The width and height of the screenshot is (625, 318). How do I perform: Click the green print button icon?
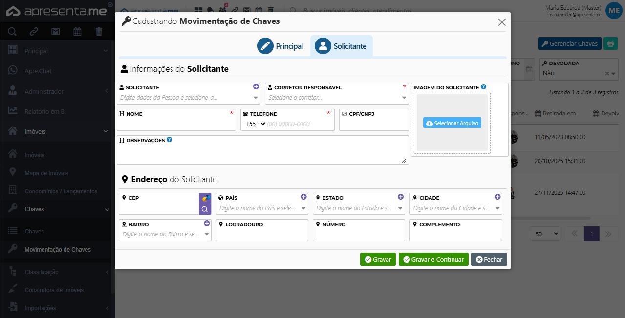[610, 43]
